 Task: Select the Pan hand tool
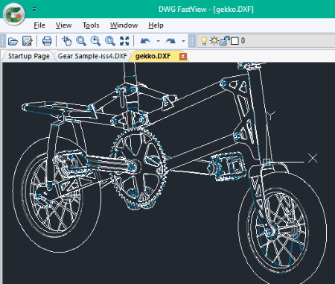click(x=66, y=41)
